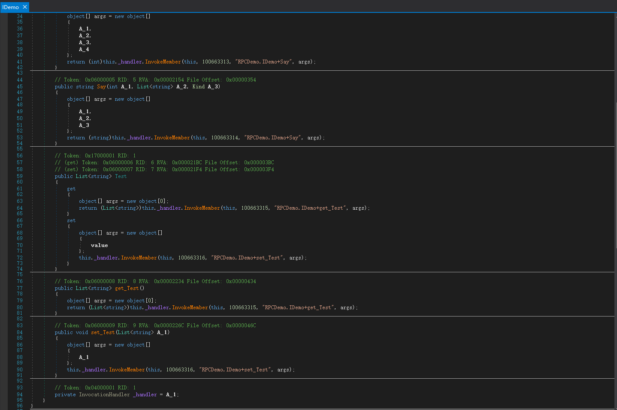Click the "RPCDemo.IDemo+set_Test" string on line 72
The image size is (617, 410).
247,258
